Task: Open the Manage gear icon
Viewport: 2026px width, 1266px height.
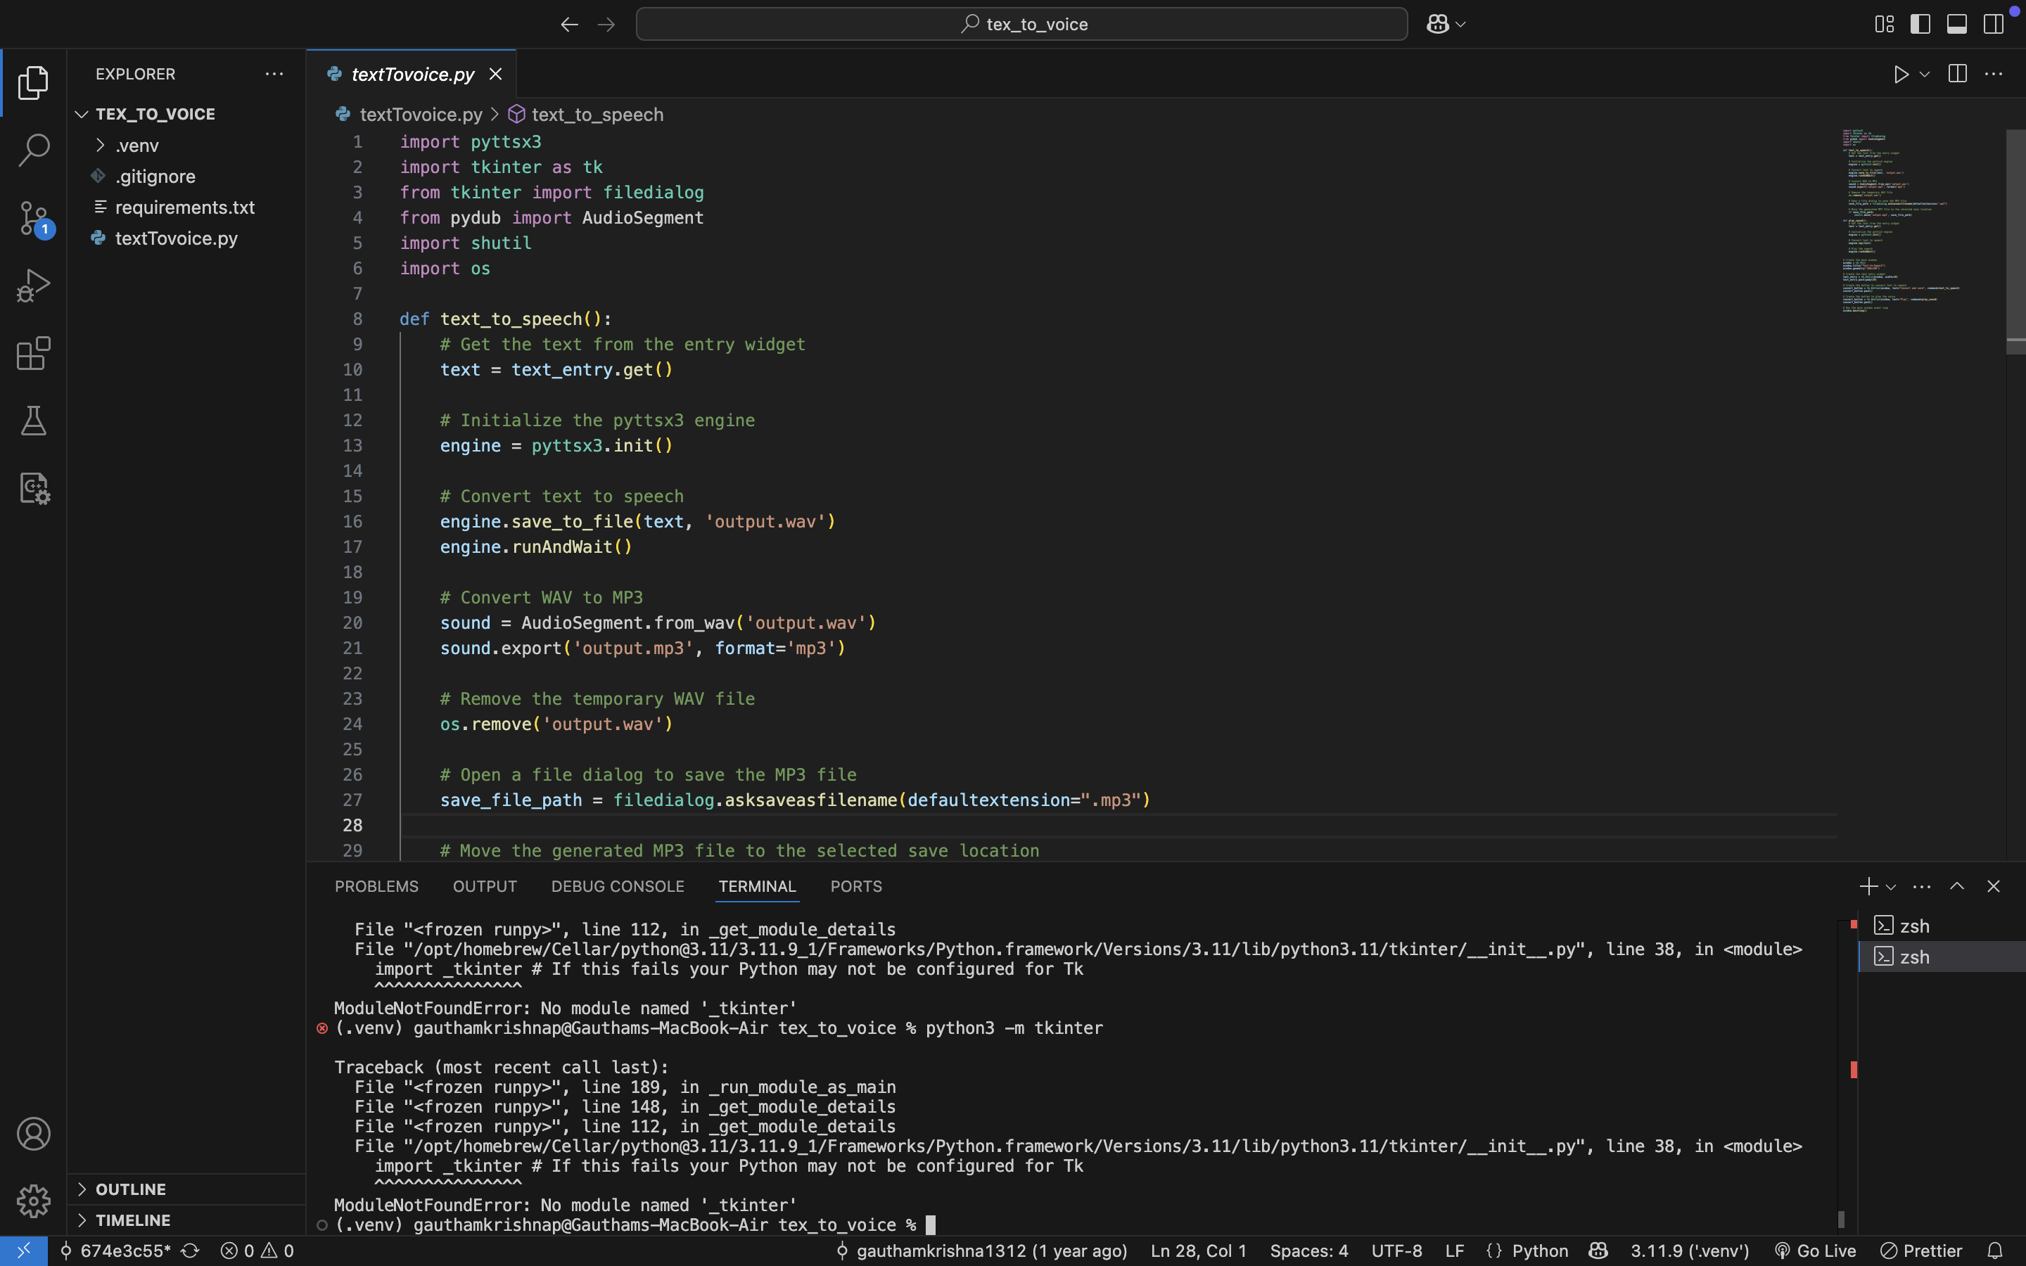Action: pos(34,1201)
